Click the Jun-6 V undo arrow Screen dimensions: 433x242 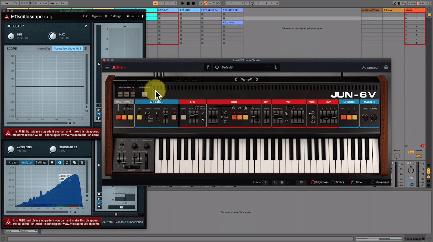[x=275, y=182]
